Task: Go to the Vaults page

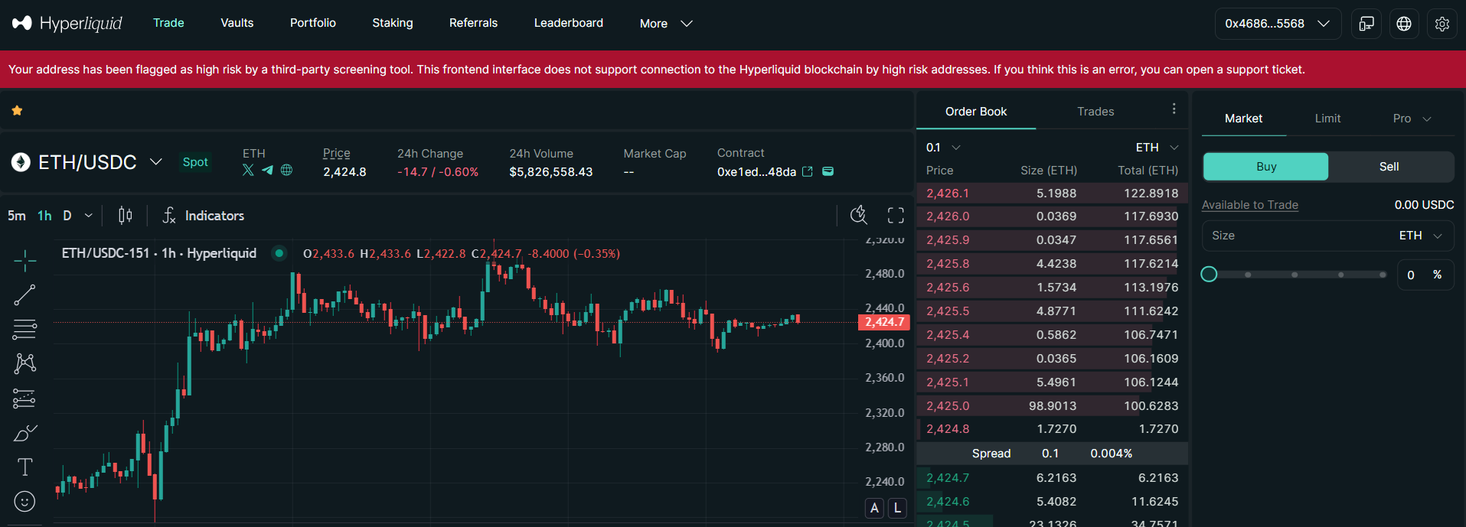Action: pyautogui.click(x=237, y=23)
